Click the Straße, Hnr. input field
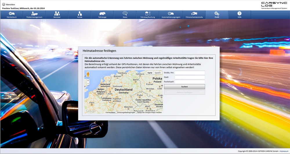This screenshot has height=154, width=290. coord(190,73)
